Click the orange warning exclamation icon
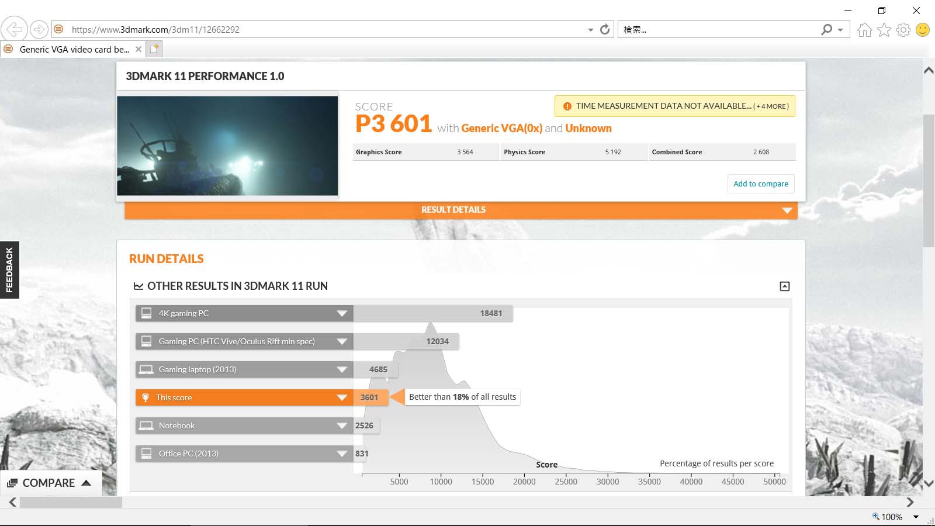The image size is (935, 526). (567, 106)
